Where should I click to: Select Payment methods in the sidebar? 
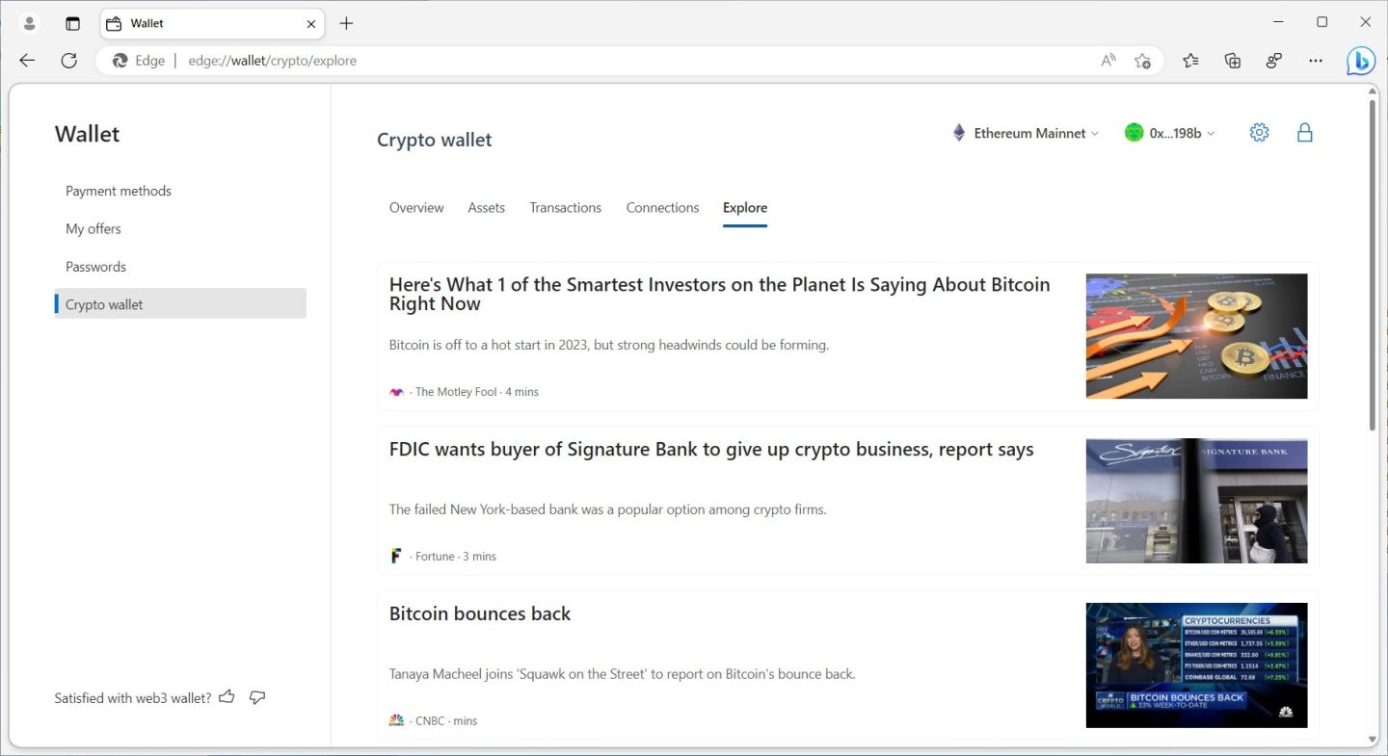pos(118,191)
